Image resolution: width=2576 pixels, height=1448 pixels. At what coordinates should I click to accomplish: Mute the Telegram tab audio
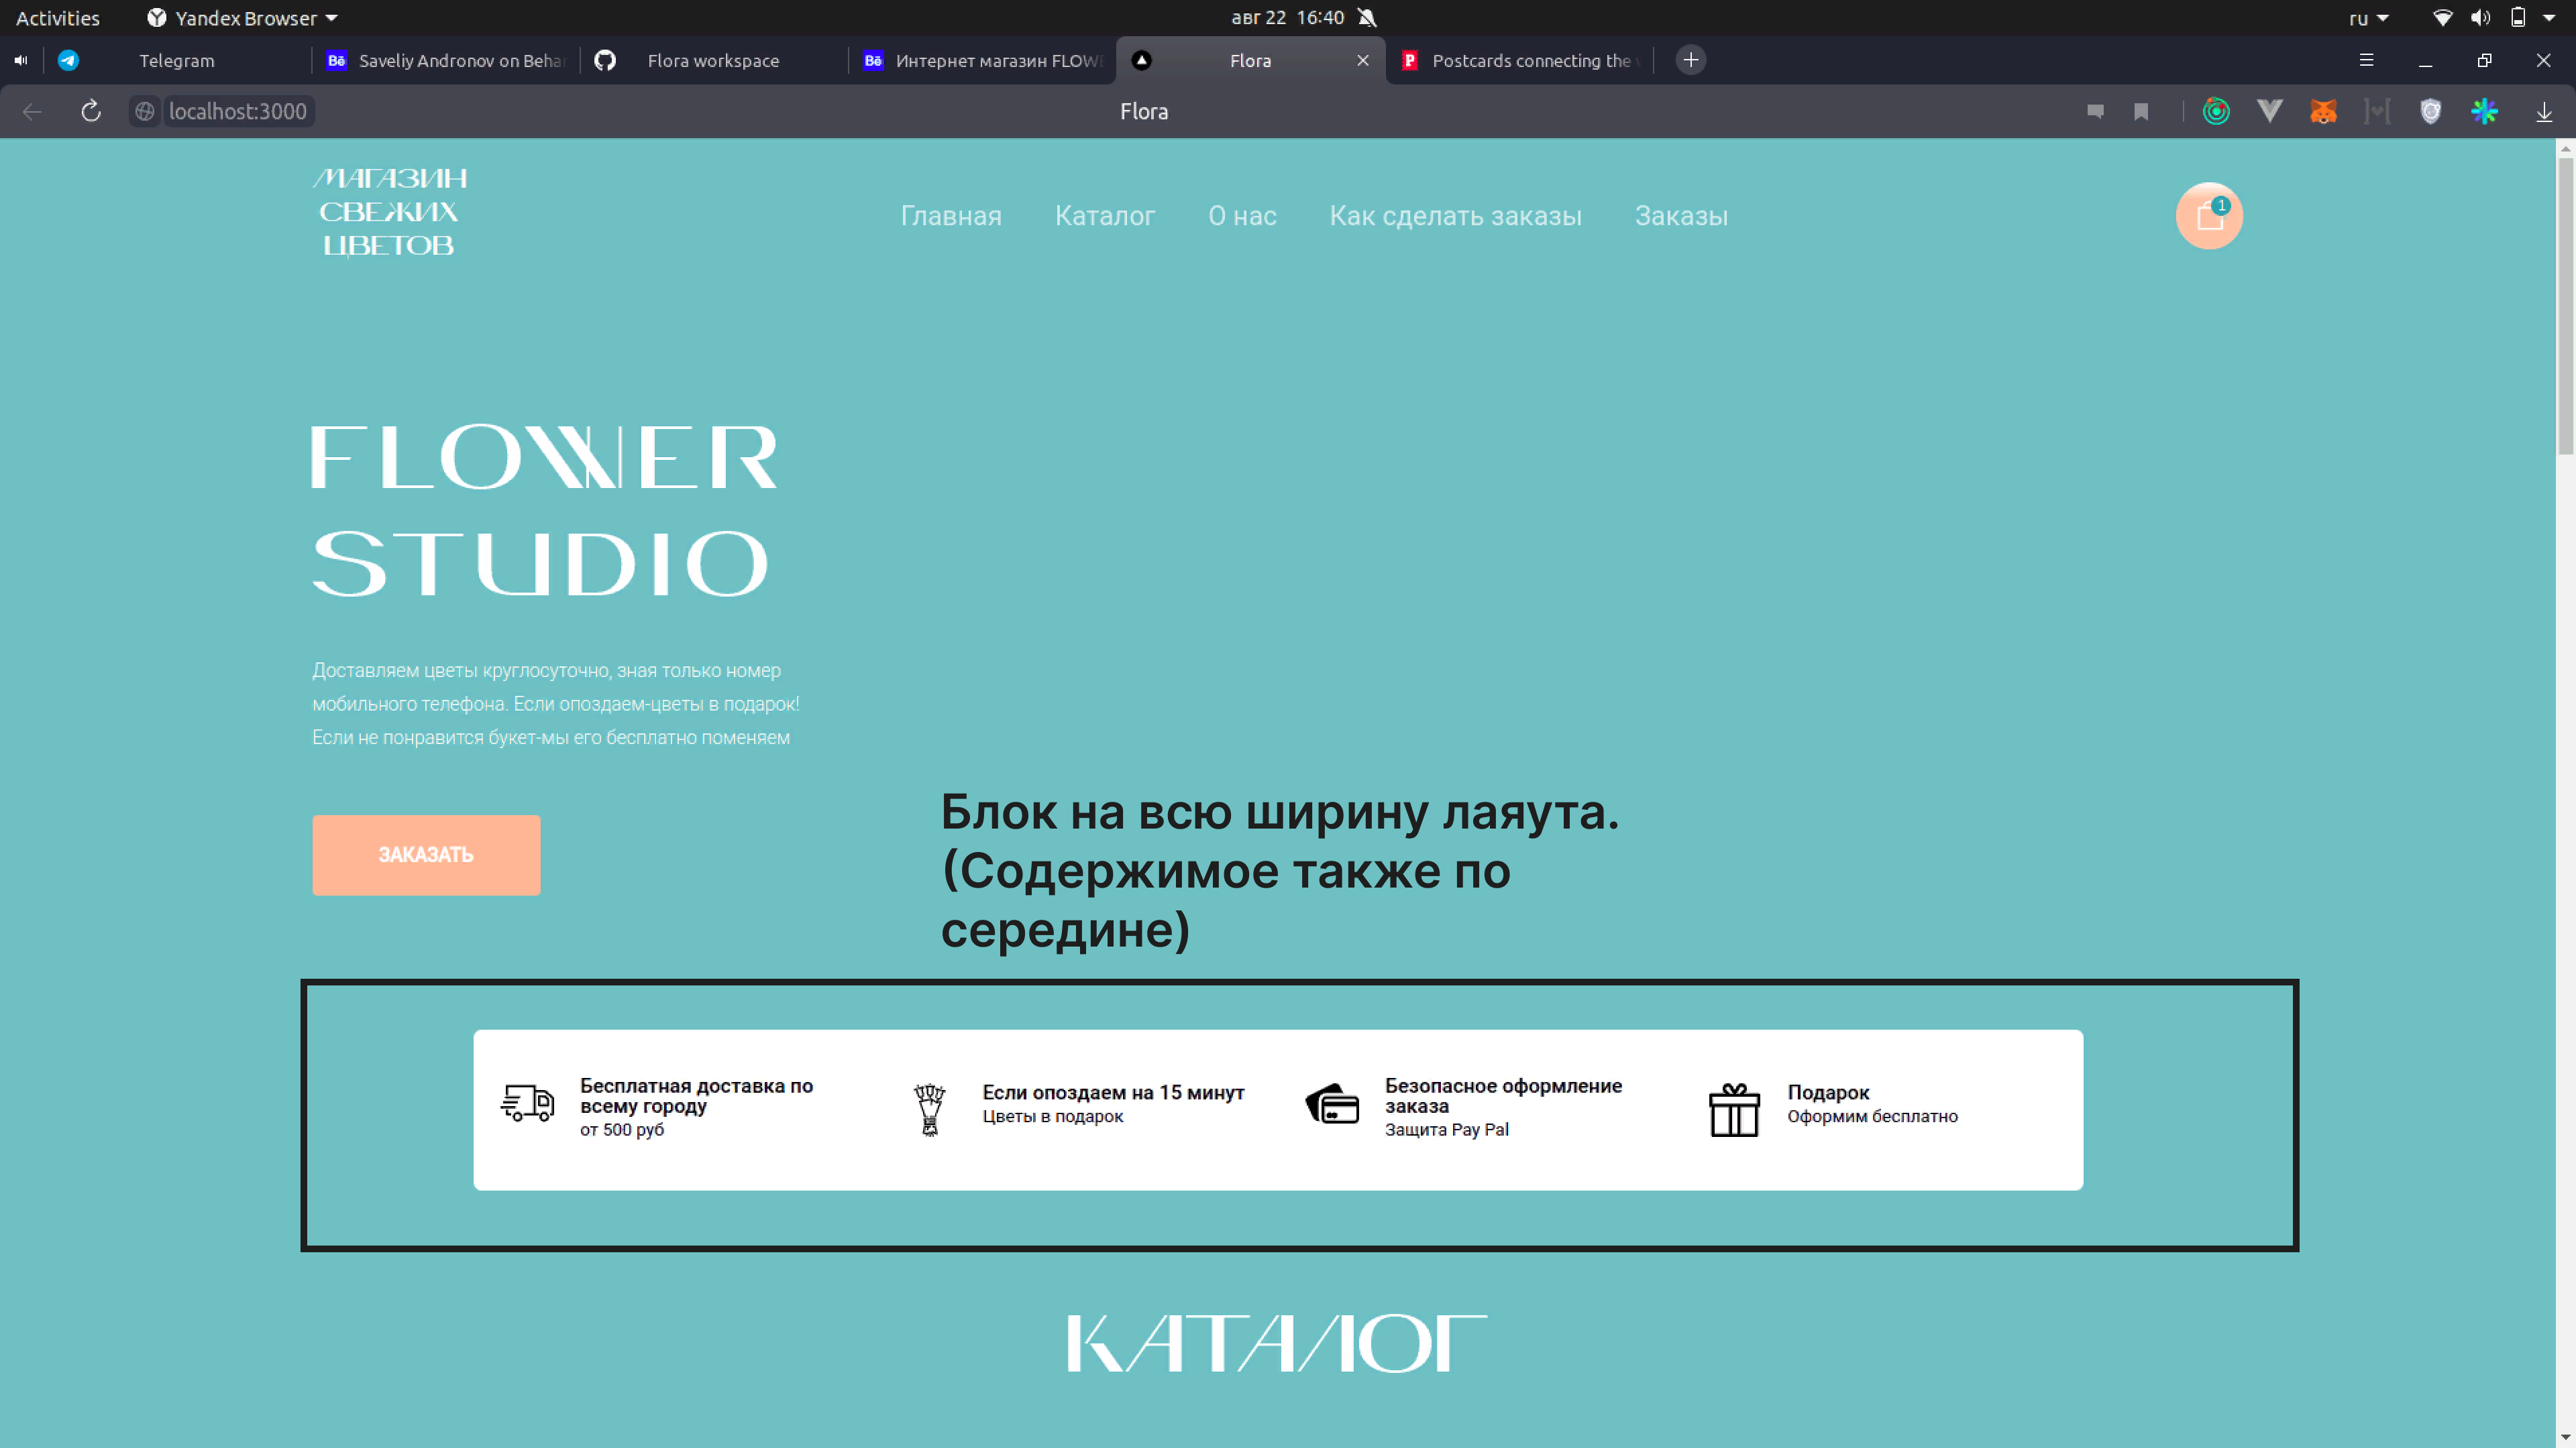pos(21,60)
